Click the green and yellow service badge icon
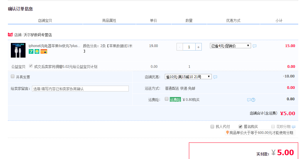The image size is (300, 159). [x=37, y=51]
